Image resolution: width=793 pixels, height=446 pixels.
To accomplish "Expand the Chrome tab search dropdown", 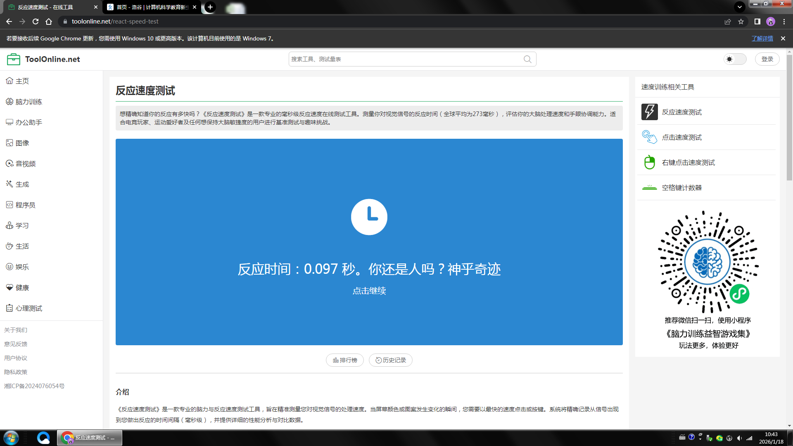I will pos(740,7).
